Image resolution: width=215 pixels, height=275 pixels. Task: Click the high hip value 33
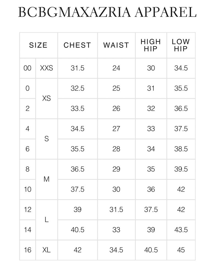(151, 129)
